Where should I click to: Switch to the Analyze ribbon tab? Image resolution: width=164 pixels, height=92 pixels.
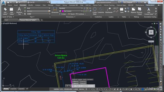tap(38, 5)
